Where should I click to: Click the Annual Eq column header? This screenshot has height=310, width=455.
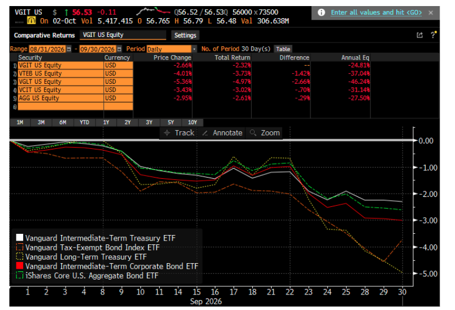[355, 57]
